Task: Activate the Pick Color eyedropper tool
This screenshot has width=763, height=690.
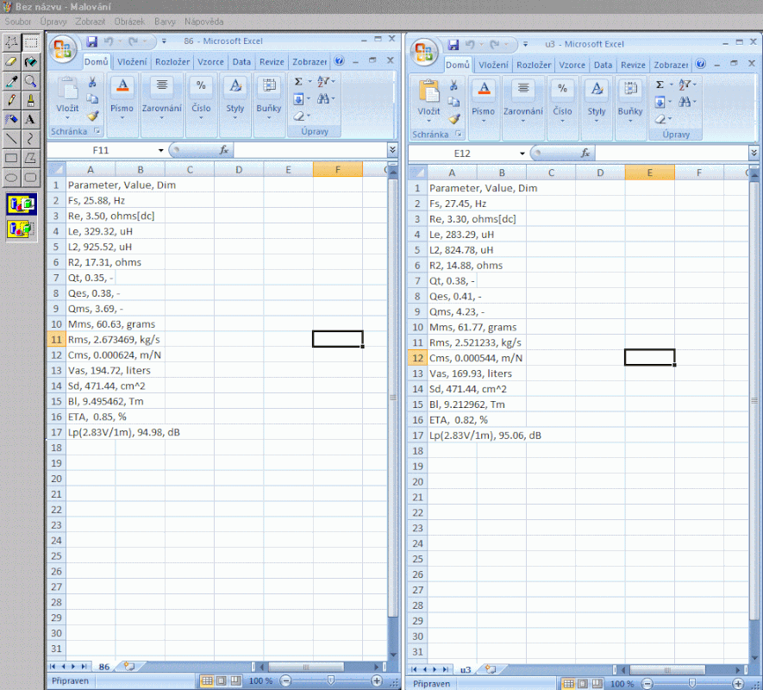Action: point(11,81)
